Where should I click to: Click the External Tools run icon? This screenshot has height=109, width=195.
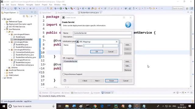point(72,8)
